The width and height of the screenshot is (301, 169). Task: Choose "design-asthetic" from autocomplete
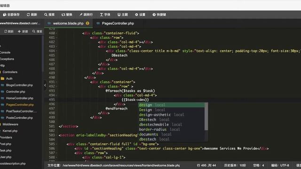coord(171,115)
